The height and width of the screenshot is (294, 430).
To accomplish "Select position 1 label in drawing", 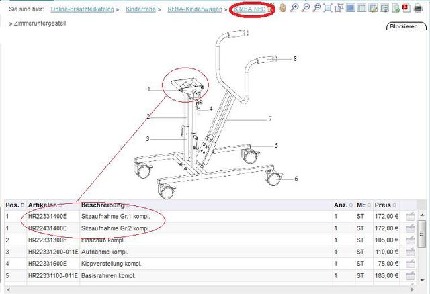I will tap(149, 89).
